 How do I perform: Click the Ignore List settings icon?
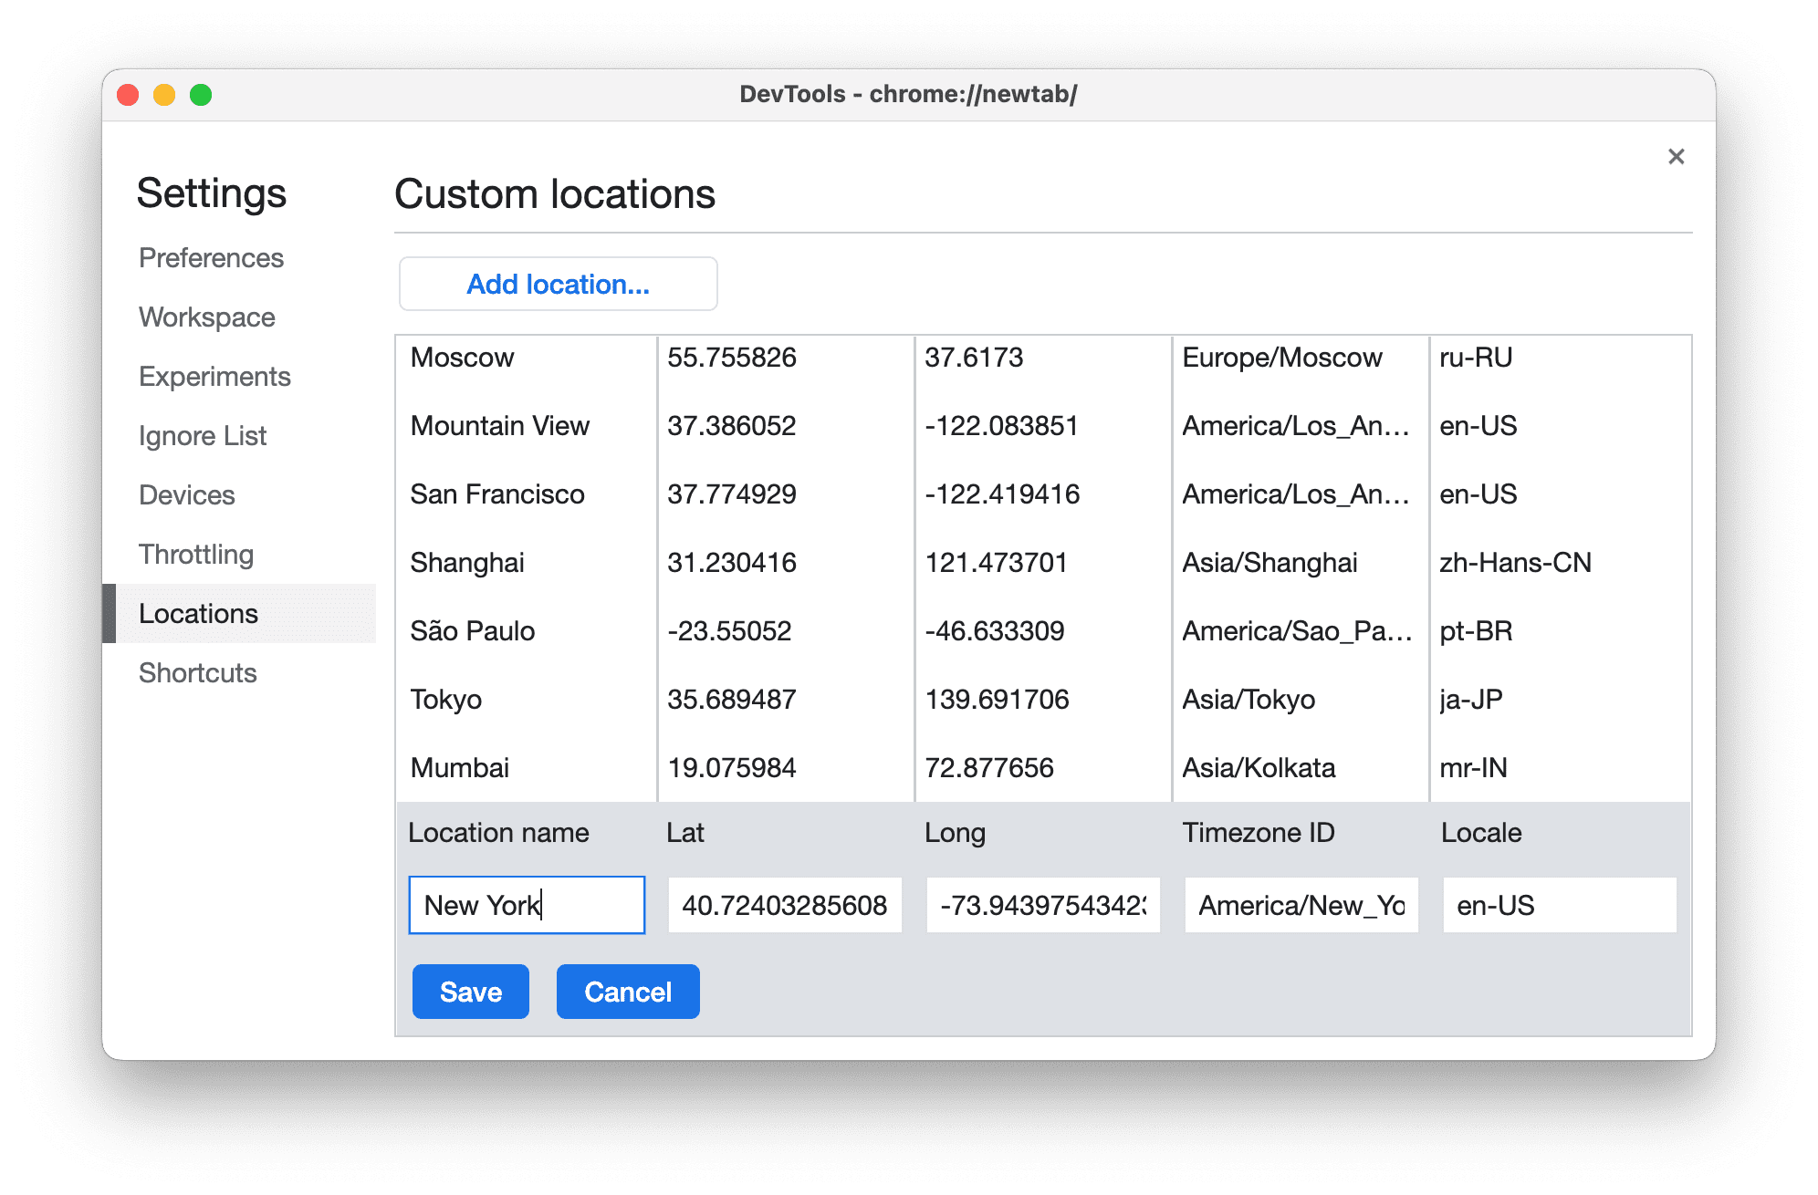coord(204,433)
